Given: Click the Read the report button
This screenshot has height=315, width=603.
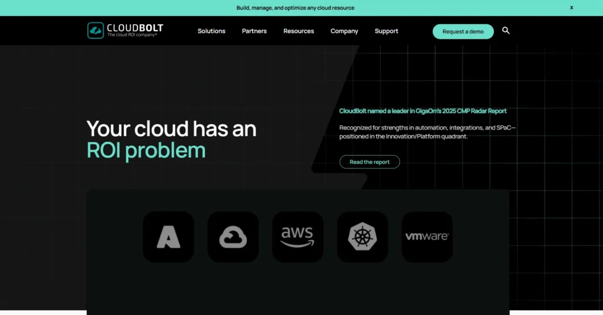Looking at the screenshot, I should tap(369, 162).
